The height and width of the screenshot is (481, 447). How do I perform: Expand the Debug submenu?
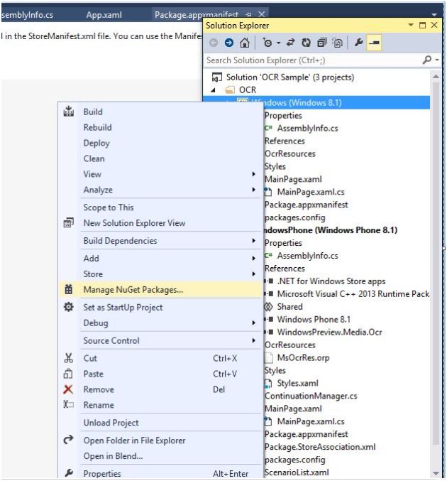click(160, 323)
